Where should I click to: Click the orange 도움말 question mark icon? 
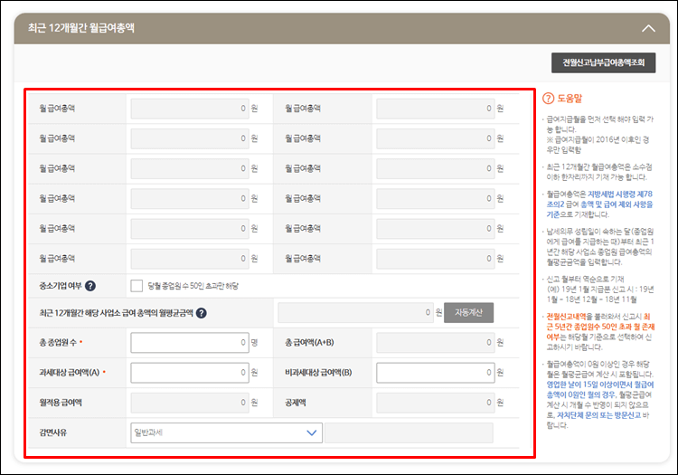[x=548, y=99]
